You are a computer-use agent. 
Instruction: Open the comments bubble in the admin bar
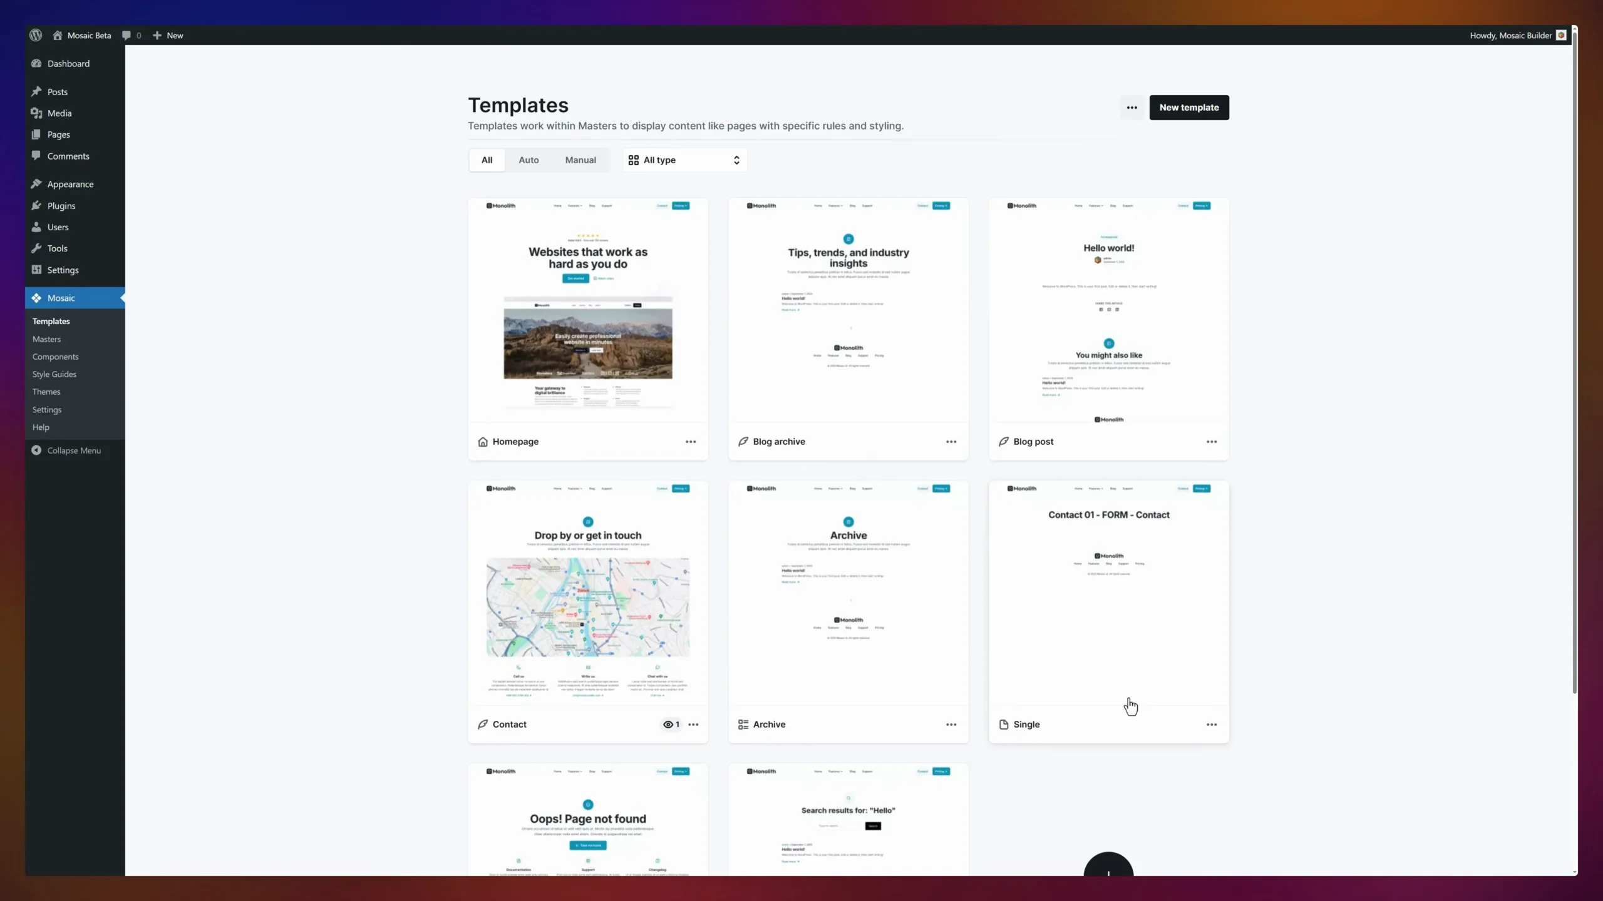tap(131, 36)
